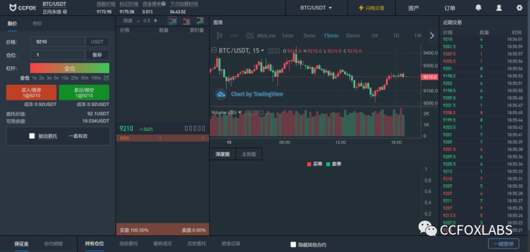Click 卖出/做空 sell button
Viewport: 530px width, 252px height.
84,92
